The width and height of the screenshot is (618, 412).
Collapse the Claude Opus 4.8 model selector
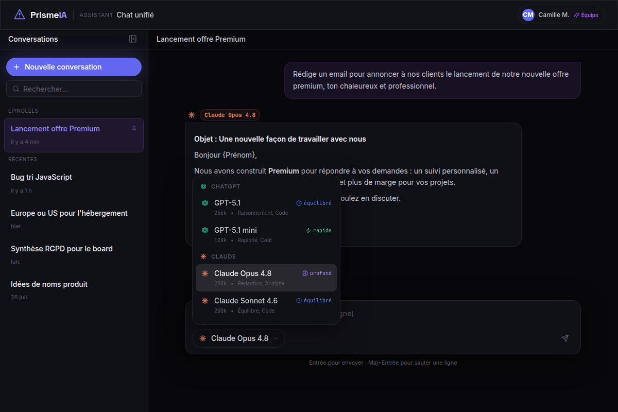pos(238,338)
